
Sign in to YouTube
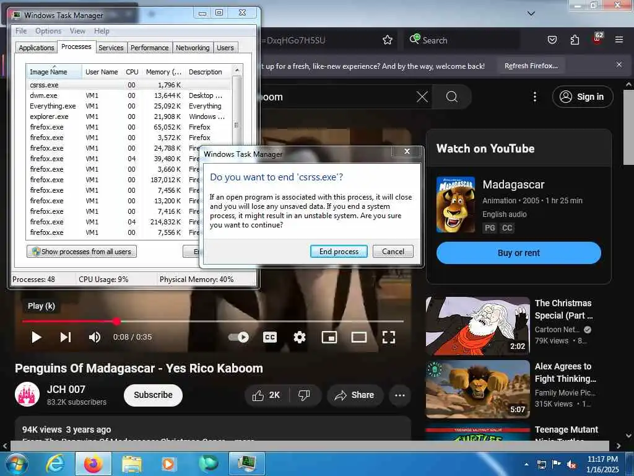582,97
